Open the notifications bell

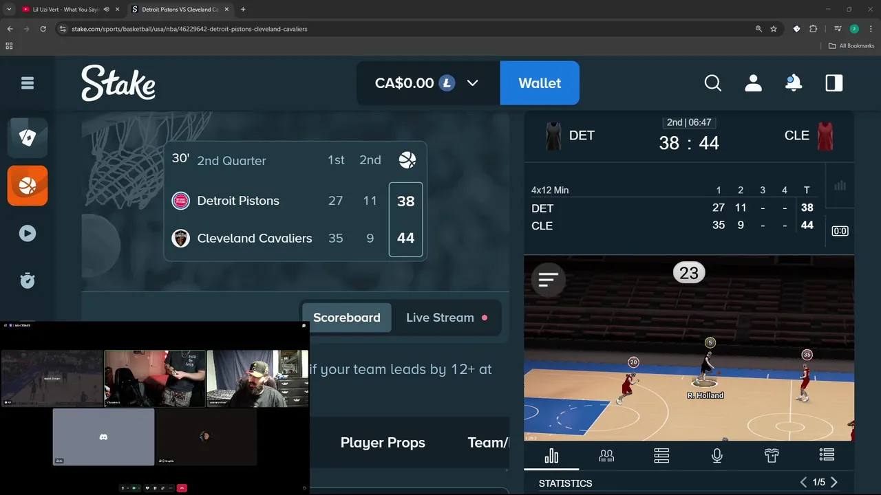pos(794,83)
